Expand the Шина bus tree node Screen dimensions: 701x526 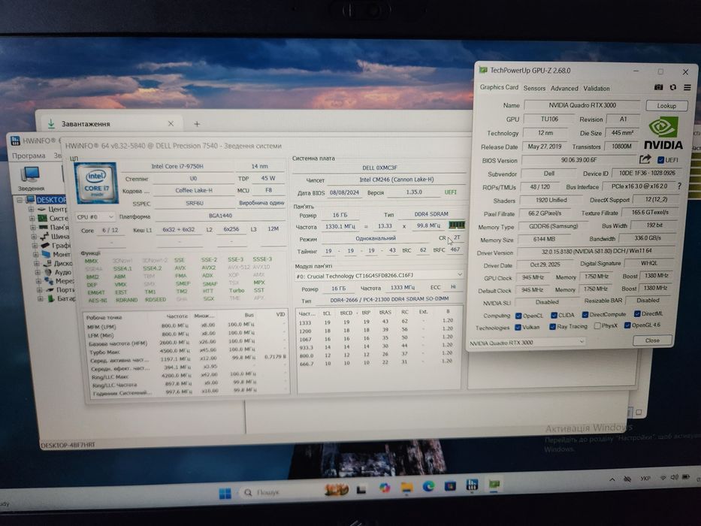pyautogui.click(x=34, y=236)
